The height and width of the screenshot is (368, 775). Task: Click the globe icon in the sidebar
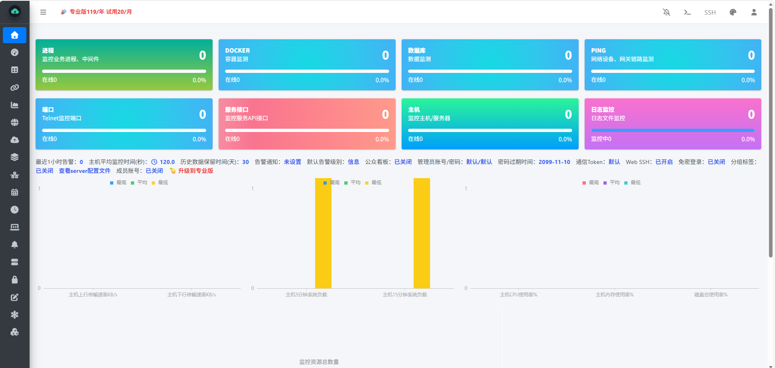15,122
